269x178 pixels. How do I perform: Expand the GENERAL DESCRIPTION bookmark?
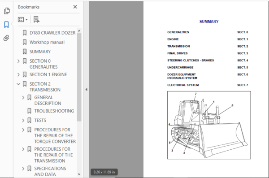(x=23, y=97)
